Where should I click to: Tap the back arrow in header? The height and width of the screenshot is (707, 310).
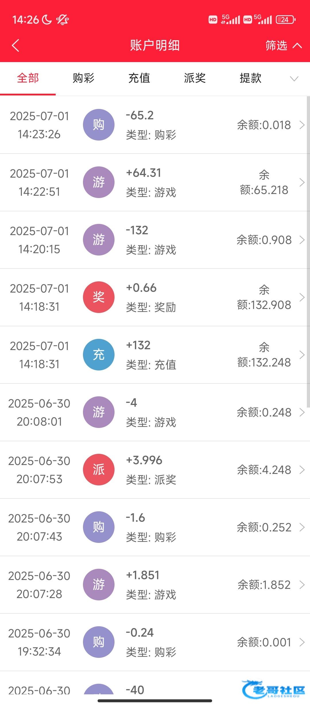point(16,46)
